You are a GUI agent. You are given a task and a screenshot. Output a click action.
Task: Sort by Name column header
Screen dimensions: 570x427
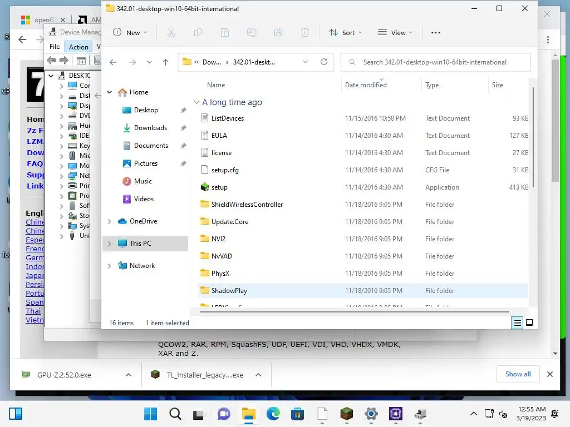216,85
